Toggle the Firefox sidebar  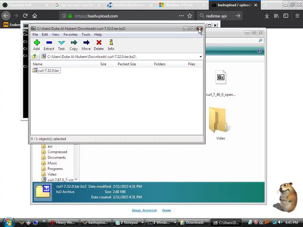coord(286,16)
